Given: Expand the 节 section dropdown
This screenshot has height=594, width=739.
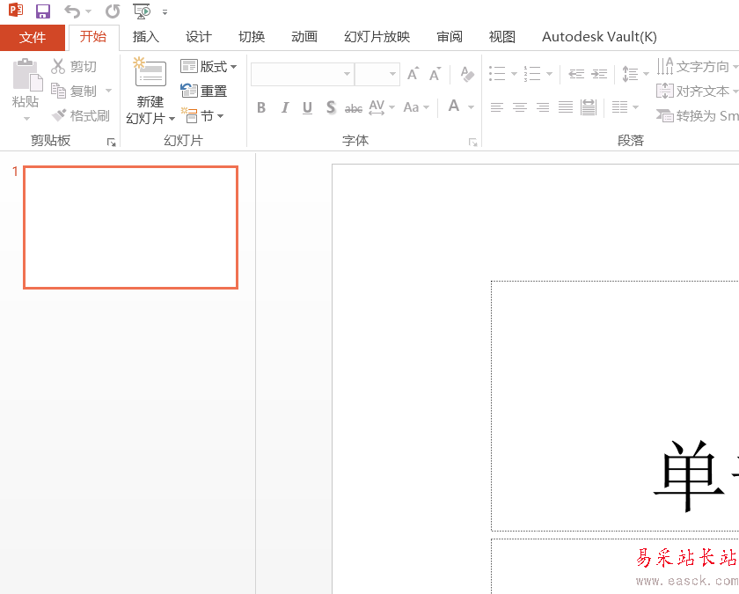Looking at the screenshot, I should pos(203,115).
